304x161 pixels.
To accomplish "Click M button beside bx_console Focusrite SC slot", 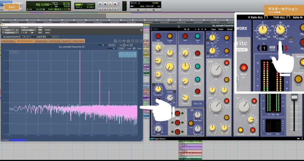I will [x=24, y=37].
